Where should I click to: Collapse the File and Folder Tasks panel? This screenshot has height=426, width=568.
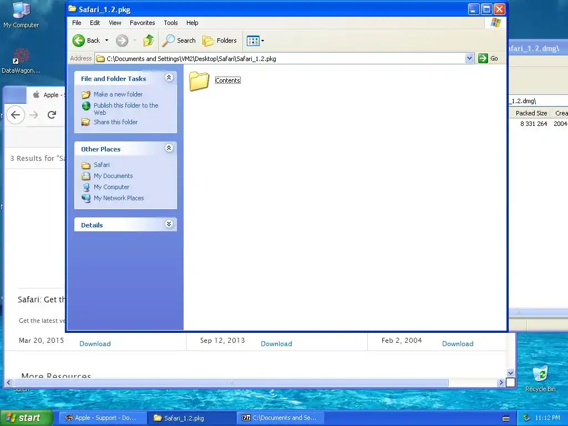[169, 78]
